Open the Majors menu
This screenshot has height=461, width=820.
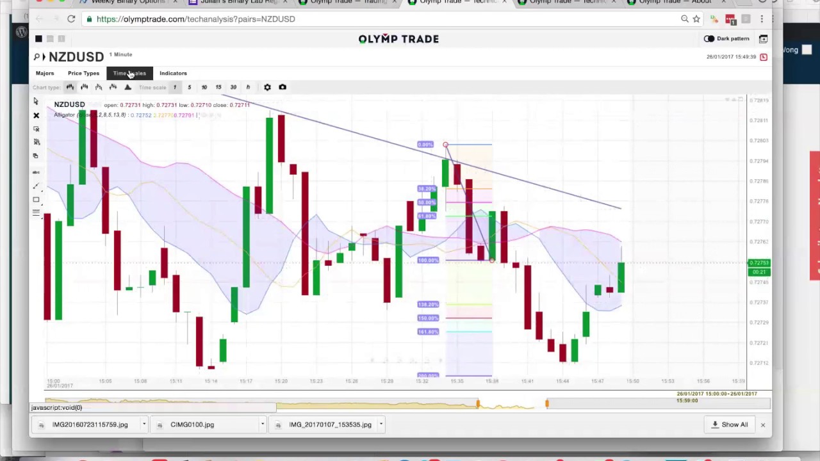[x=45, y=73]
